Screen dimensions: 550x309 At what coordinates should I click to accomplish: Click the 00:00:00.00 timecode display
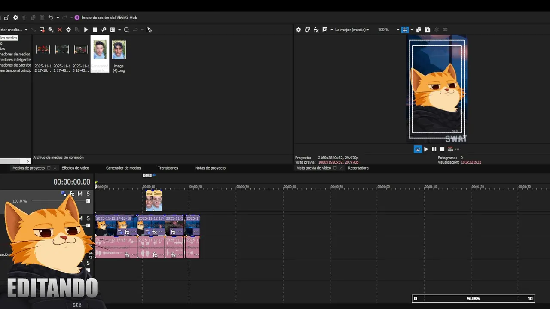point(72,182)
